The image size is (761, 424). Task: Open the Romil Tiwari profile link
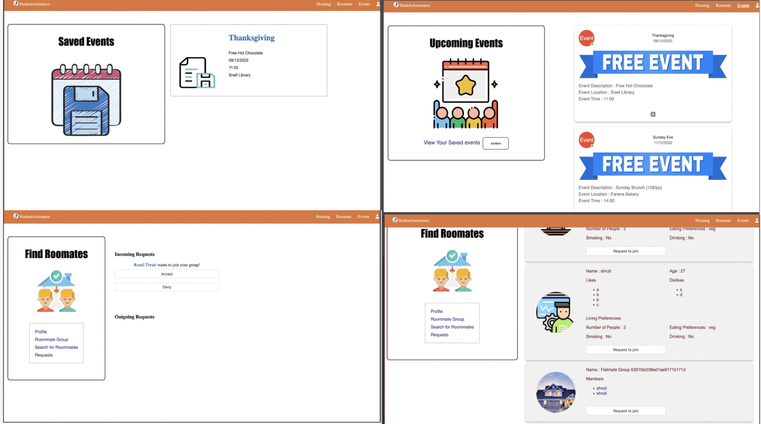[145, 265]
